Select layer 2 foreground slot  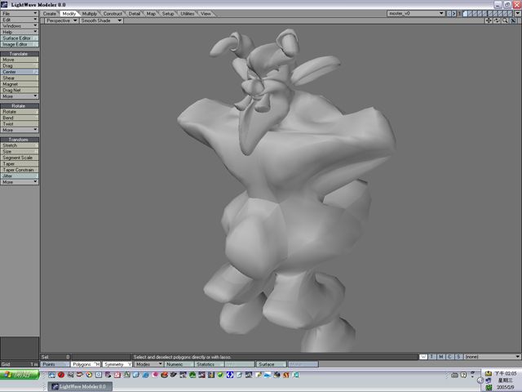[470, 13]
